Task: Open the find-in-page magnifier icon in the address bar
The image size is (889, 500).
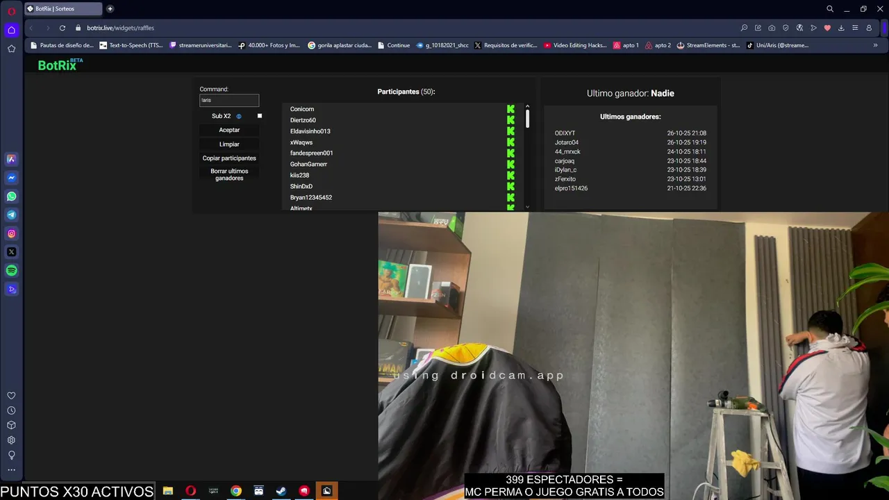Action: 744,28
